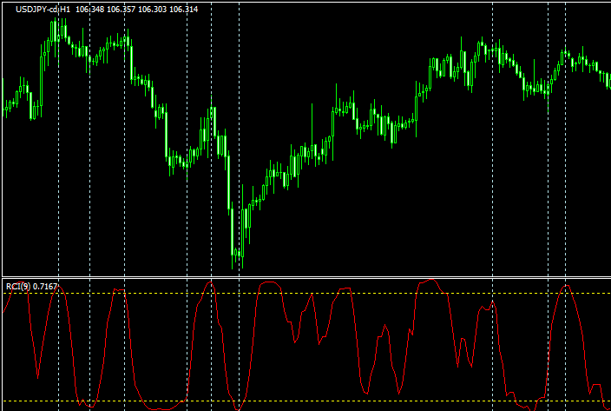Click the leftmost vertical dashed period separator
Image resolution: width=611 pixels, height=411 pixels.
pyautogui.click(x=58, y=174)
